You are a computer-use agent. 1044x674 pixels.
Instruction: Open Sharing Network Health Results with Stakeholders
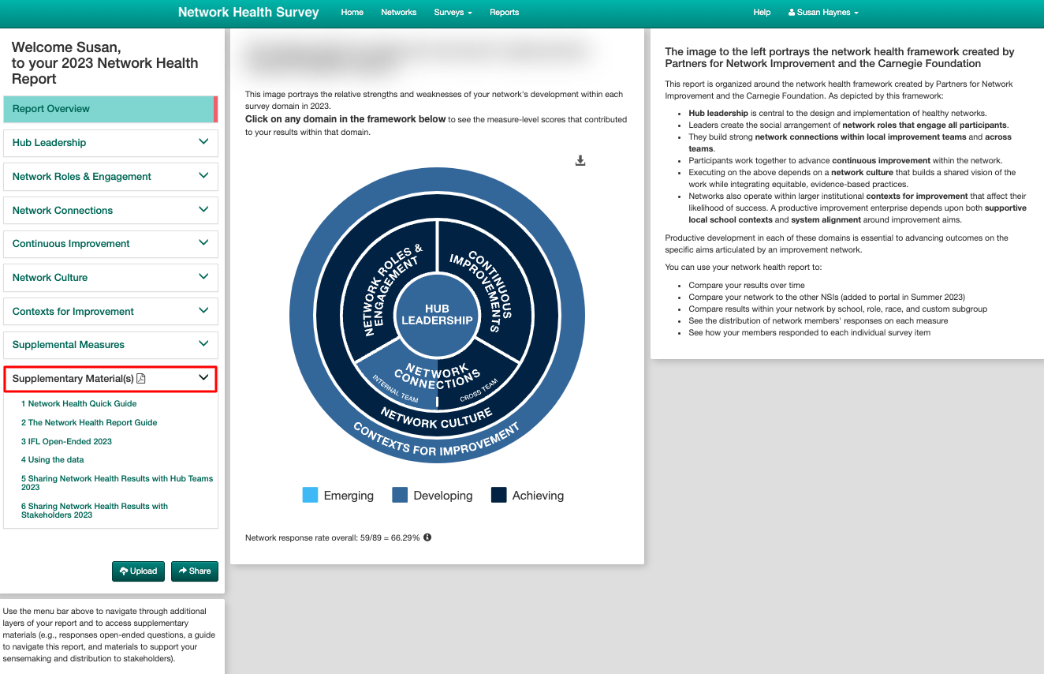95,511
